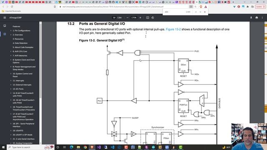This screenshot has height=150, width=267.
Task: Expand 2. Overview outline entry
Action: coord(11,35)
